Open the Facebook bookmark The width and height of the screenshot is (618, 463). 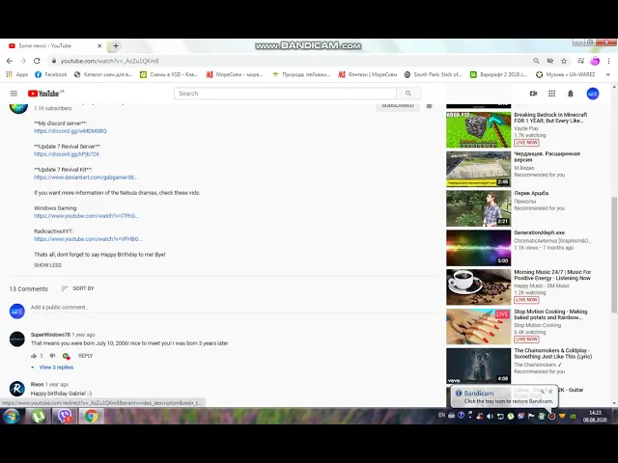coord(51,74)
